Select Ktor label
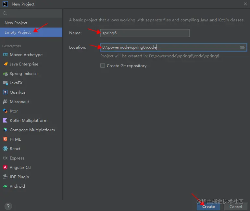This screenshot has height=211, width=250. point(14,111)
